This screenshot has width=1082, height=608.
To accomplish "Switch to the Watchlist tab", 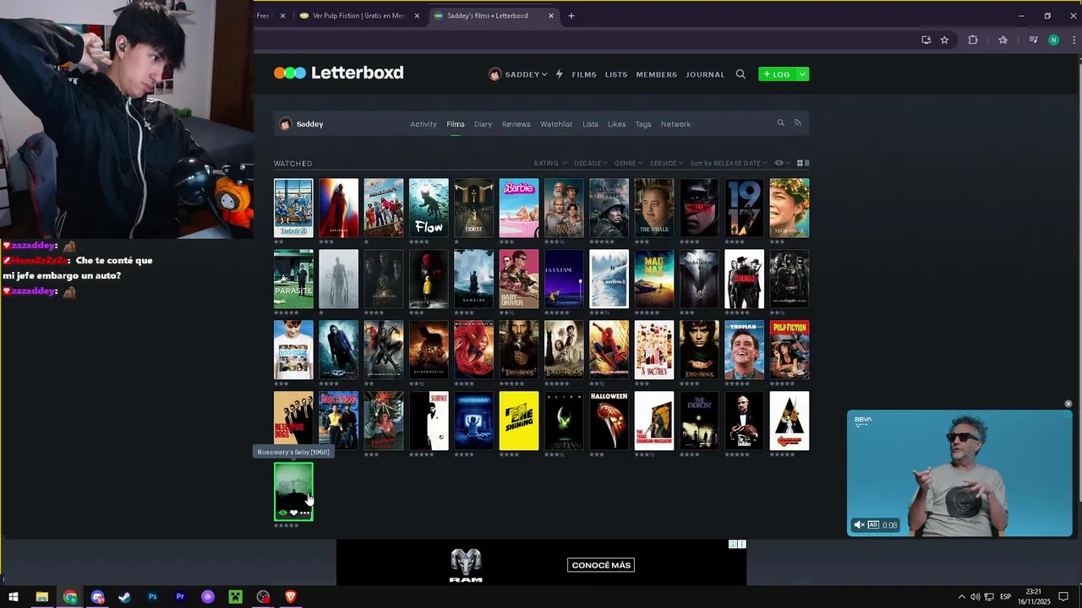I will [556, 124].
